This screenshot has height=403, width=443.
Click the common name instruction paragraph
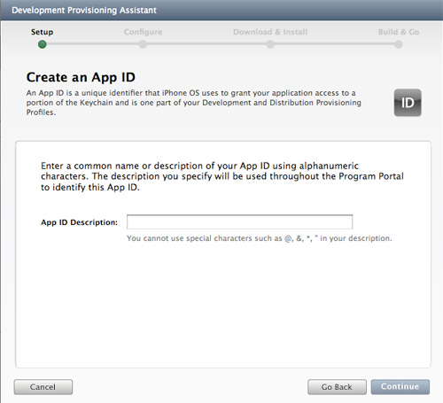(x=222, y=176)
